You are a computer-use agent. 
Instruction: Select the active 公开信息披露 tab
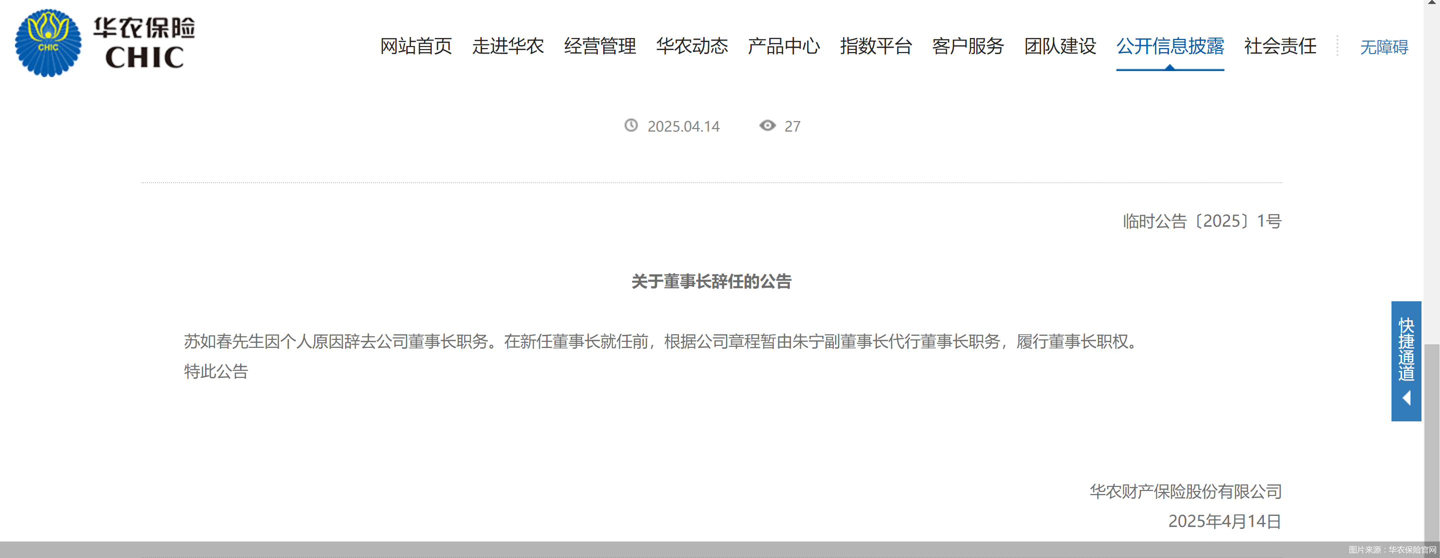click(x=1170, y=46)
